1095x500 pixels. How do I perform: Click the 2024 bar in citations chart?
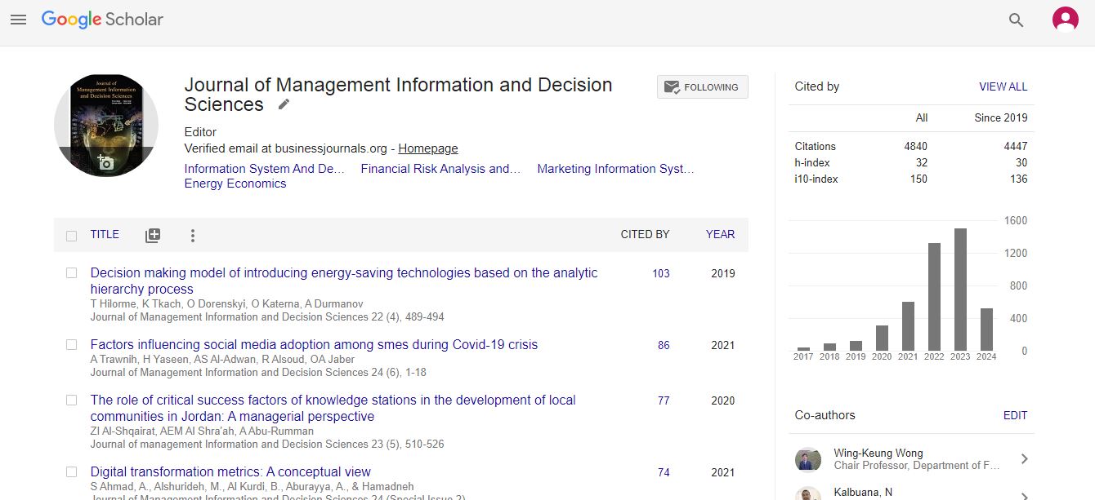(x=986, y=330)
